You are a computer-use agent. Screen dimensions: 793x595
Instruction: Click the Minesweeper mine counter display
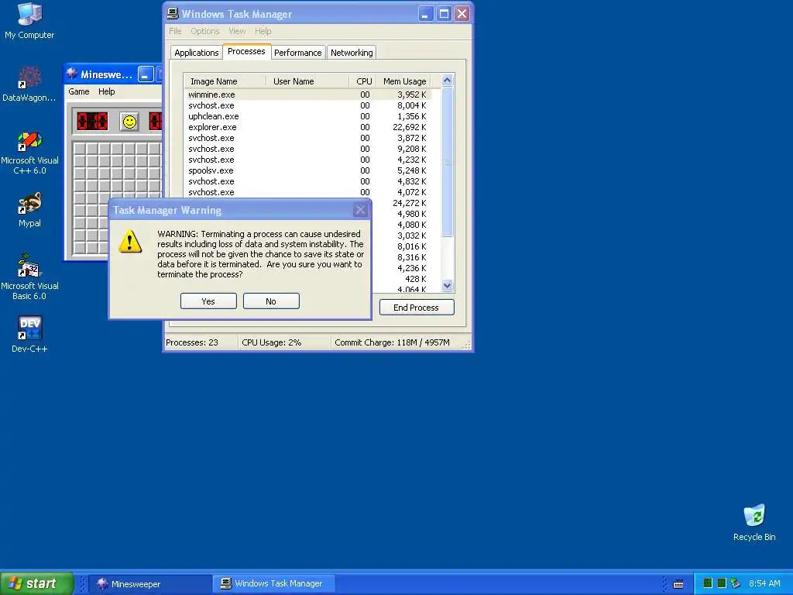[x=92, y=122]
